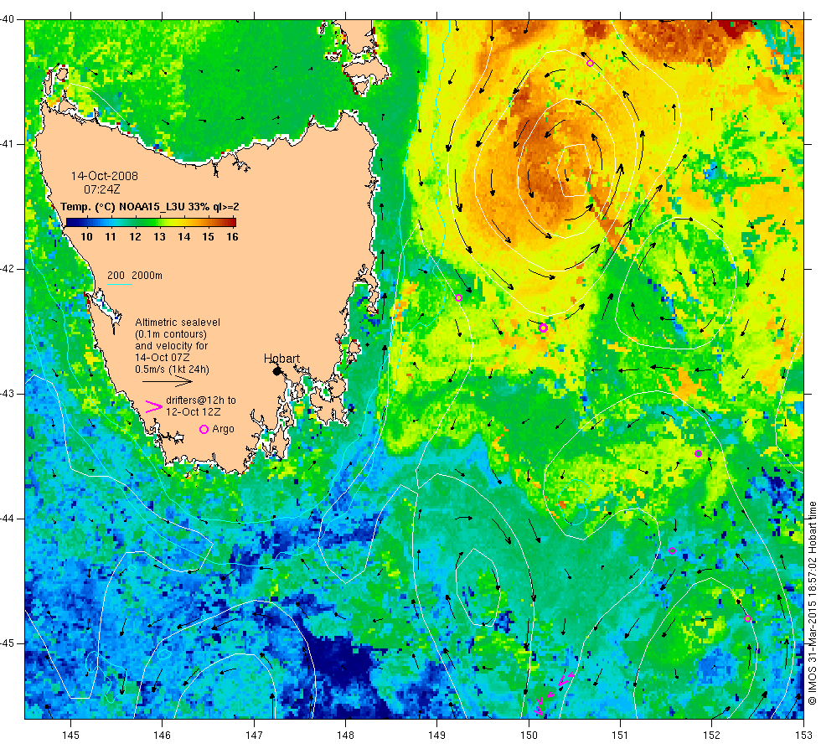Screen dimensions: 821x754
Task: Click the Hobart city label
Action: (281, 359)
